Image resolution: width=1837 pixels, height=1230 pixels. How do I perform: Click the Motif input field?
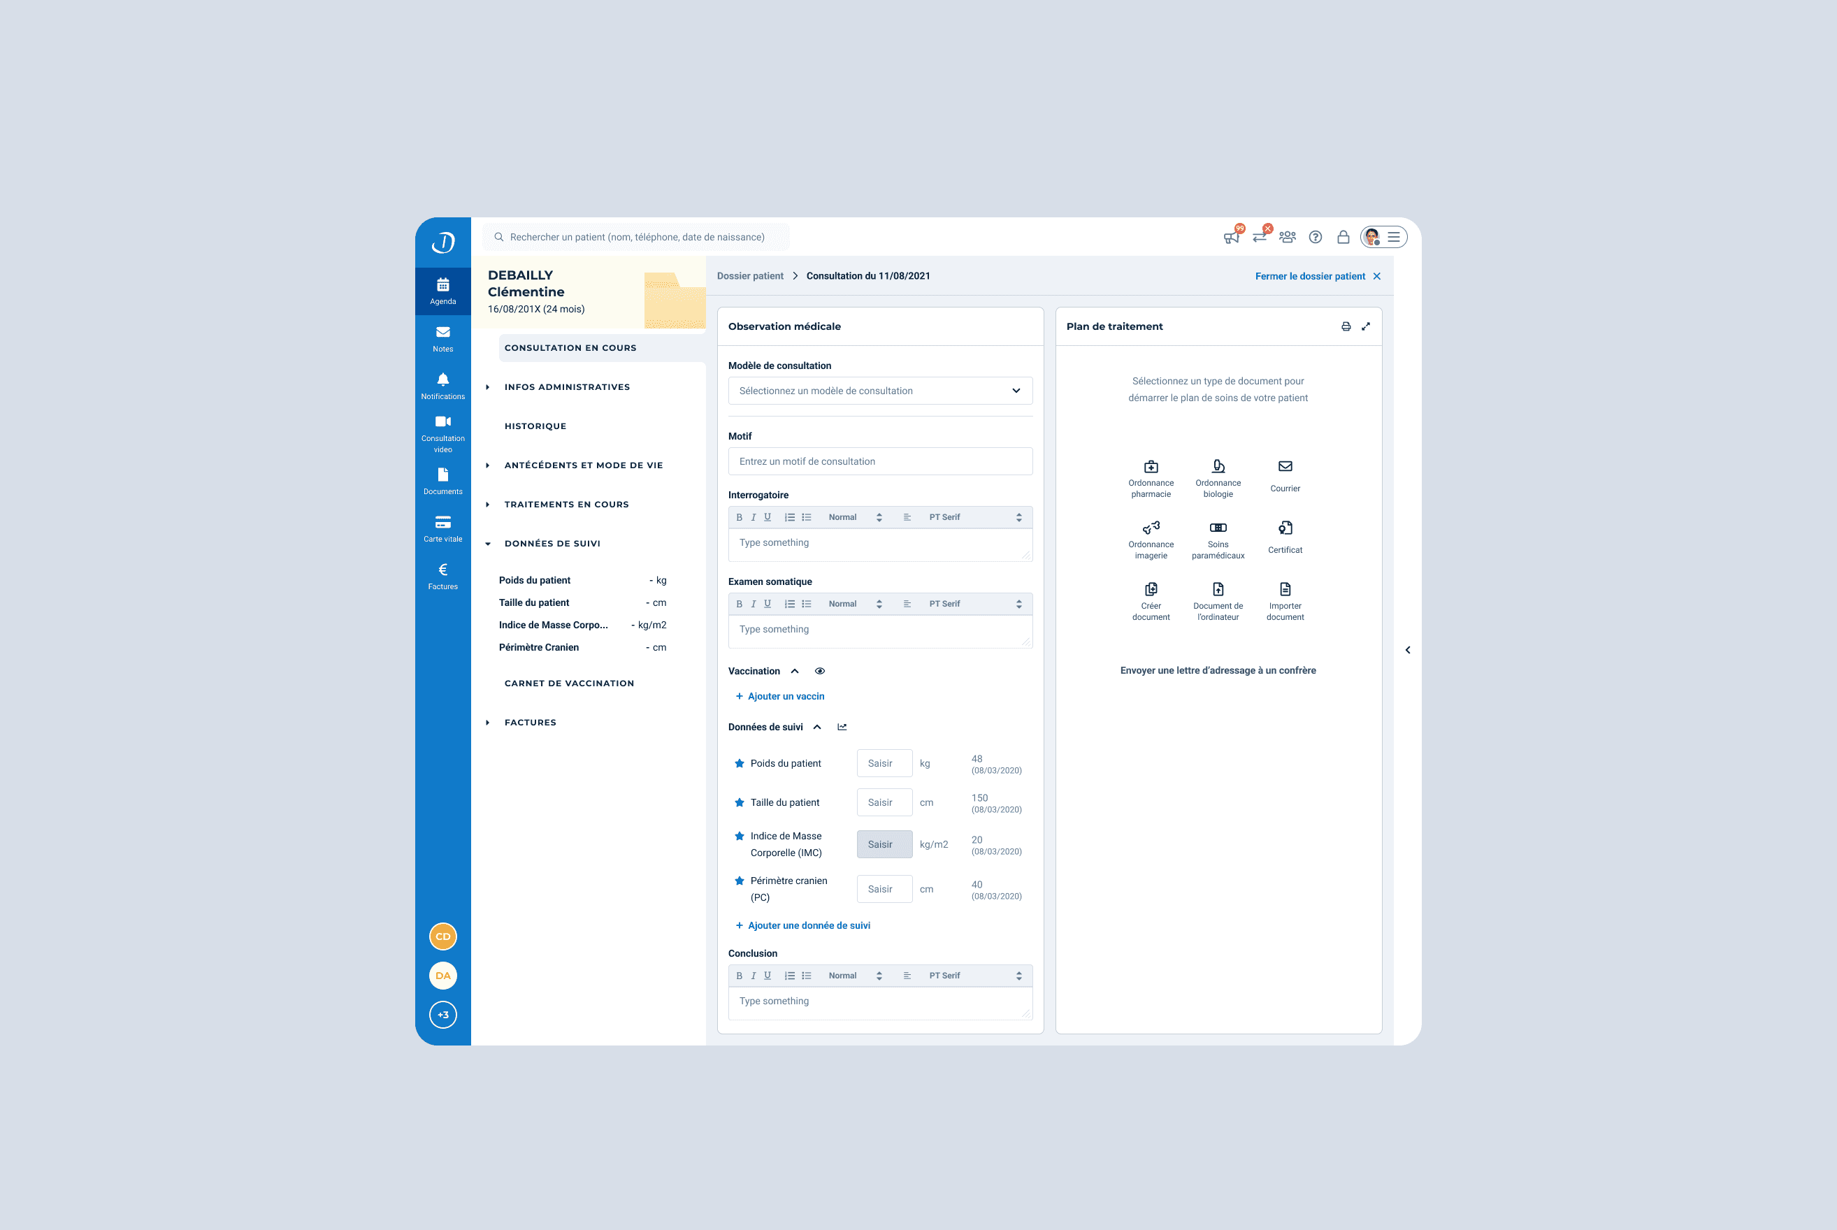(x=879, y=461)
